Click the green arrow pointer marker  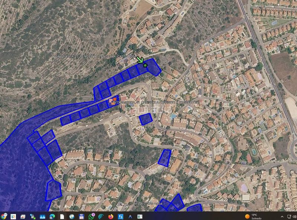[x=140, y=60]
